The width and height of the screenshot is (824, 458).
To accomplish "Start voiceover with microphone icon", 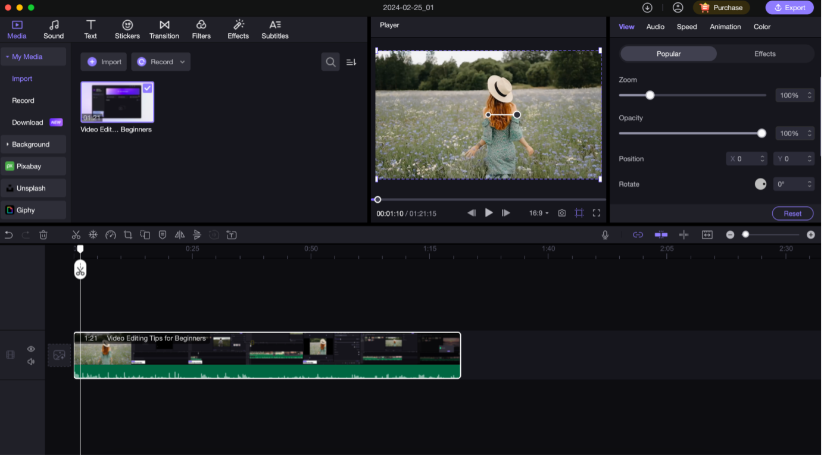I will coord(605,236).
